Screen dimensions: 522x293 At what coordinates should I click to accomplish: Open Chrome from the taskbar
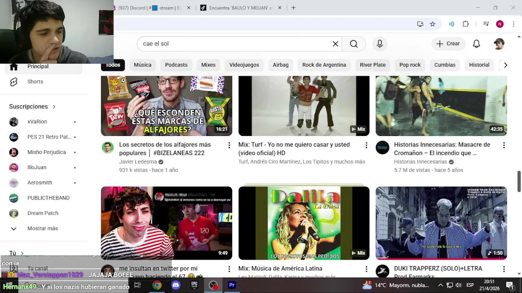pos(157,285)
